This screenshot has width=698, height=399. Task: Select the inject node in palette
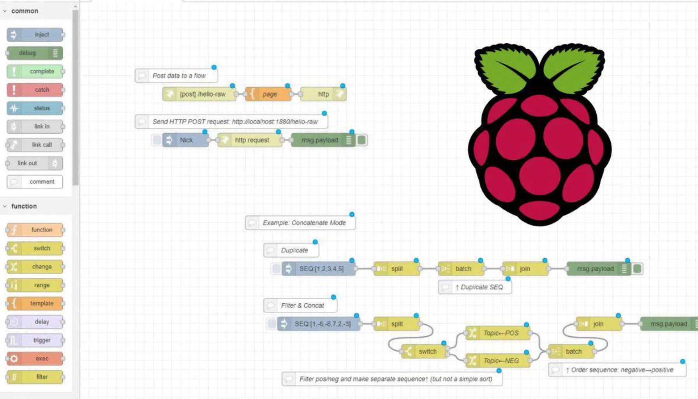tap(35, 35)
